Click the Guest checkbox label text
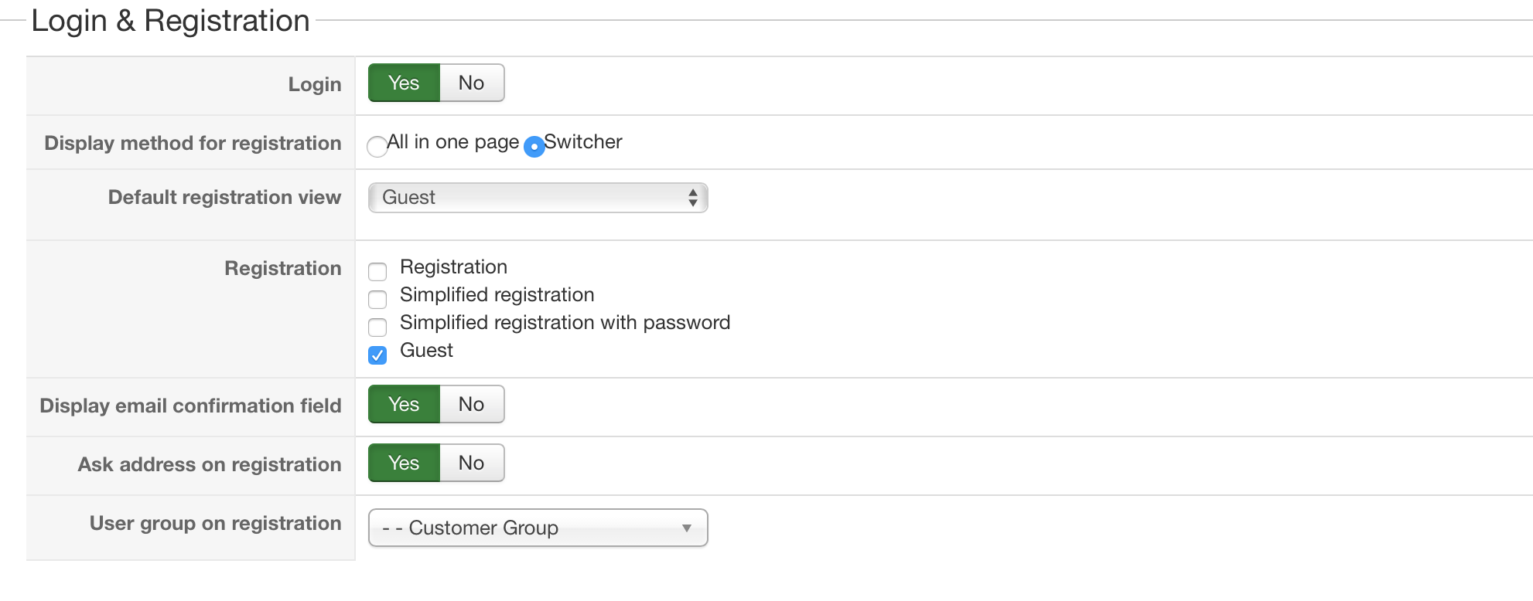1533x601 pixels. pos(426,351)
